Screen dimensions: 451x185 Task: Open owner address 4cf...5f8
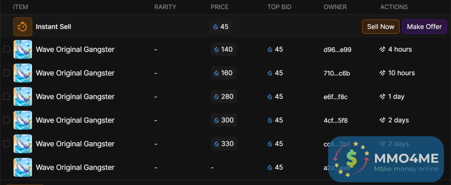coord(335,120)
